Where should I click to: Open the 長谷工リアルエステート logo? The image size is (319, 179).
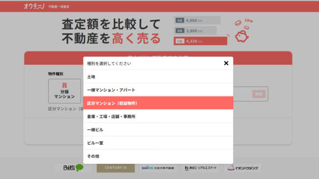click(x=201, y=168)
